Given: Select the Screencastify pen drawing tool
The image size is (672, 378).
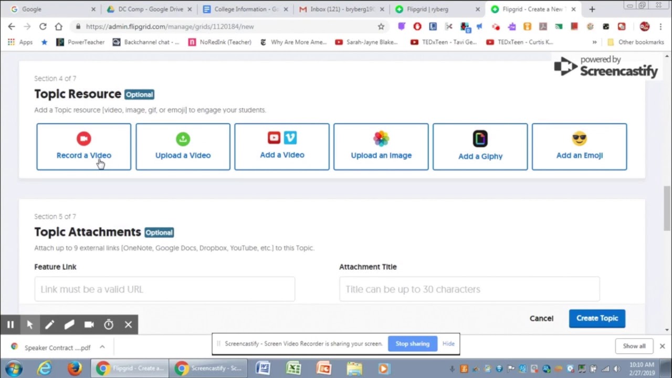Looking at the screenshot, I should coord(49,324).
